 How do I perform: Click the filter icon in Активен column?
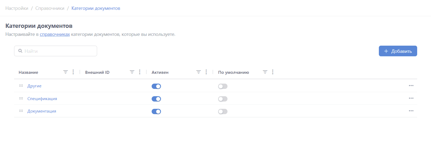pos(198,72)
